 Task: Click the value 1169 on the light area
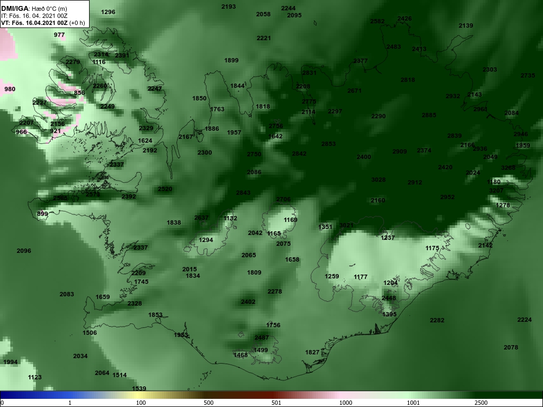tap(291, 220)
